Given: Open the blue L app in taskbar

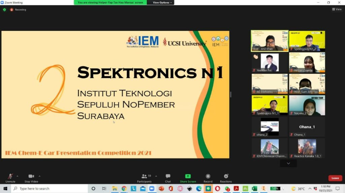Looking at the screenshot, I should (133, 189).
